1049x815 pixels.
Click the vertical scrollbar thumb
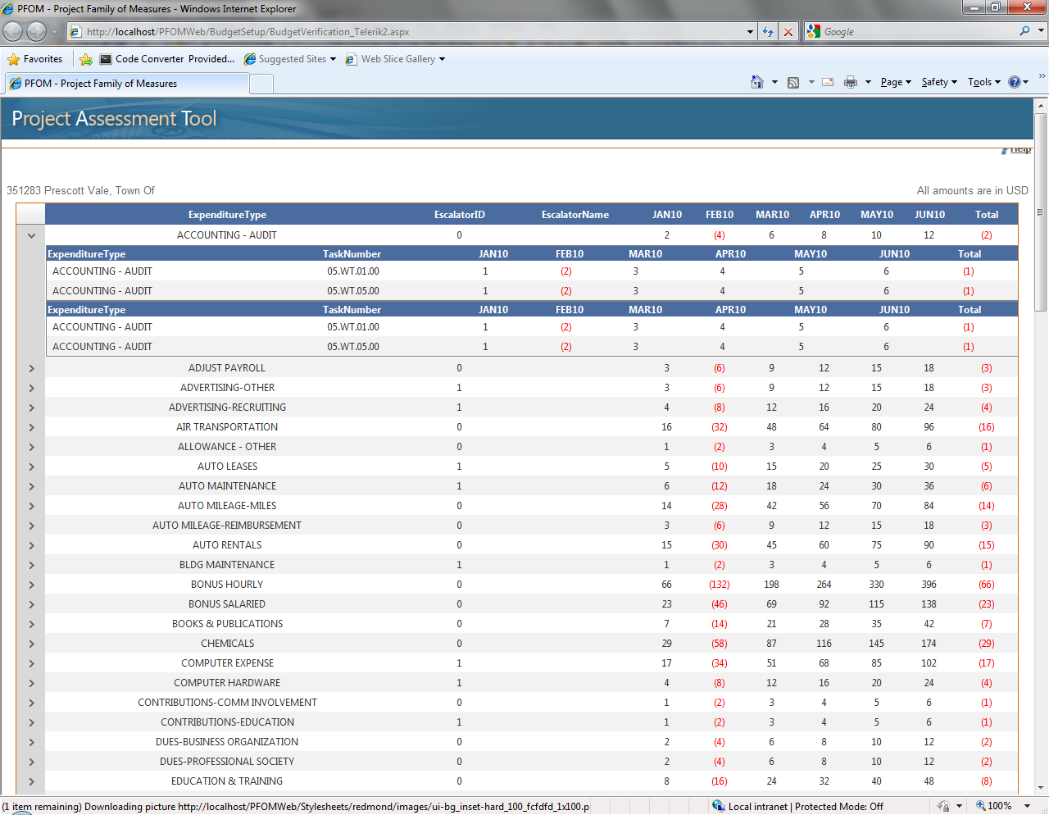[x=1041, y=212]
